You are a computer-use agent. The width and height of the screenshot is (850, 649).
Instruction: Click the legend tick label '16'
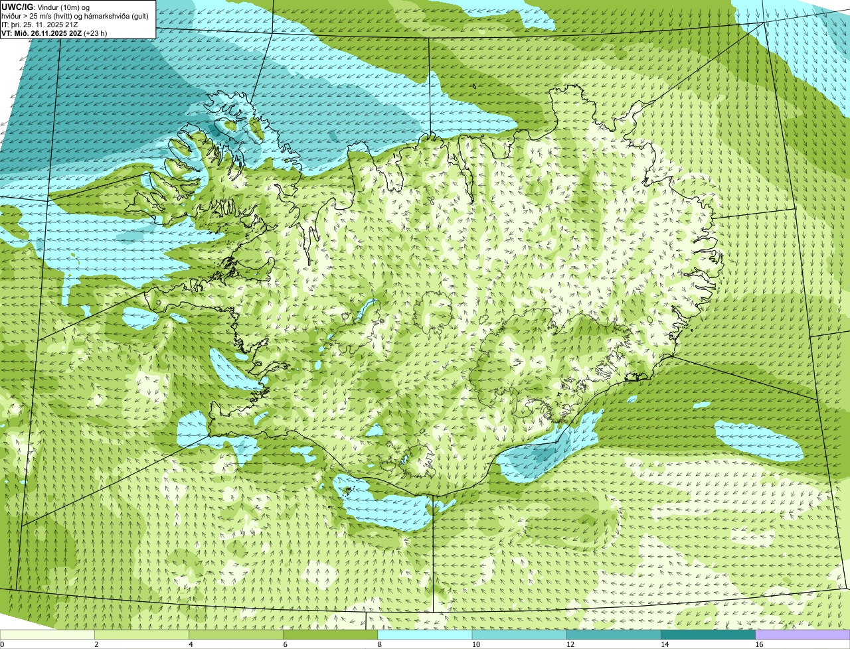coord(758,644)
